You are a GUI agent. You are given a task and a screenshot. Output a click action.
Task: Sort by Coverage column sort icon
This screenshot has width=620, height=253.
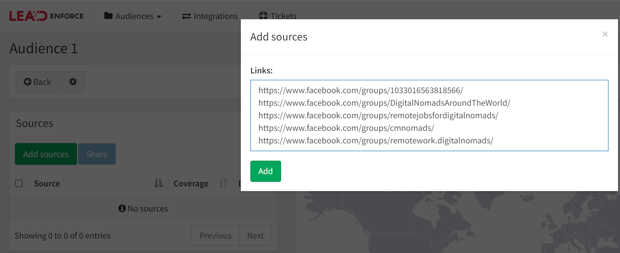tap(223, 183)
